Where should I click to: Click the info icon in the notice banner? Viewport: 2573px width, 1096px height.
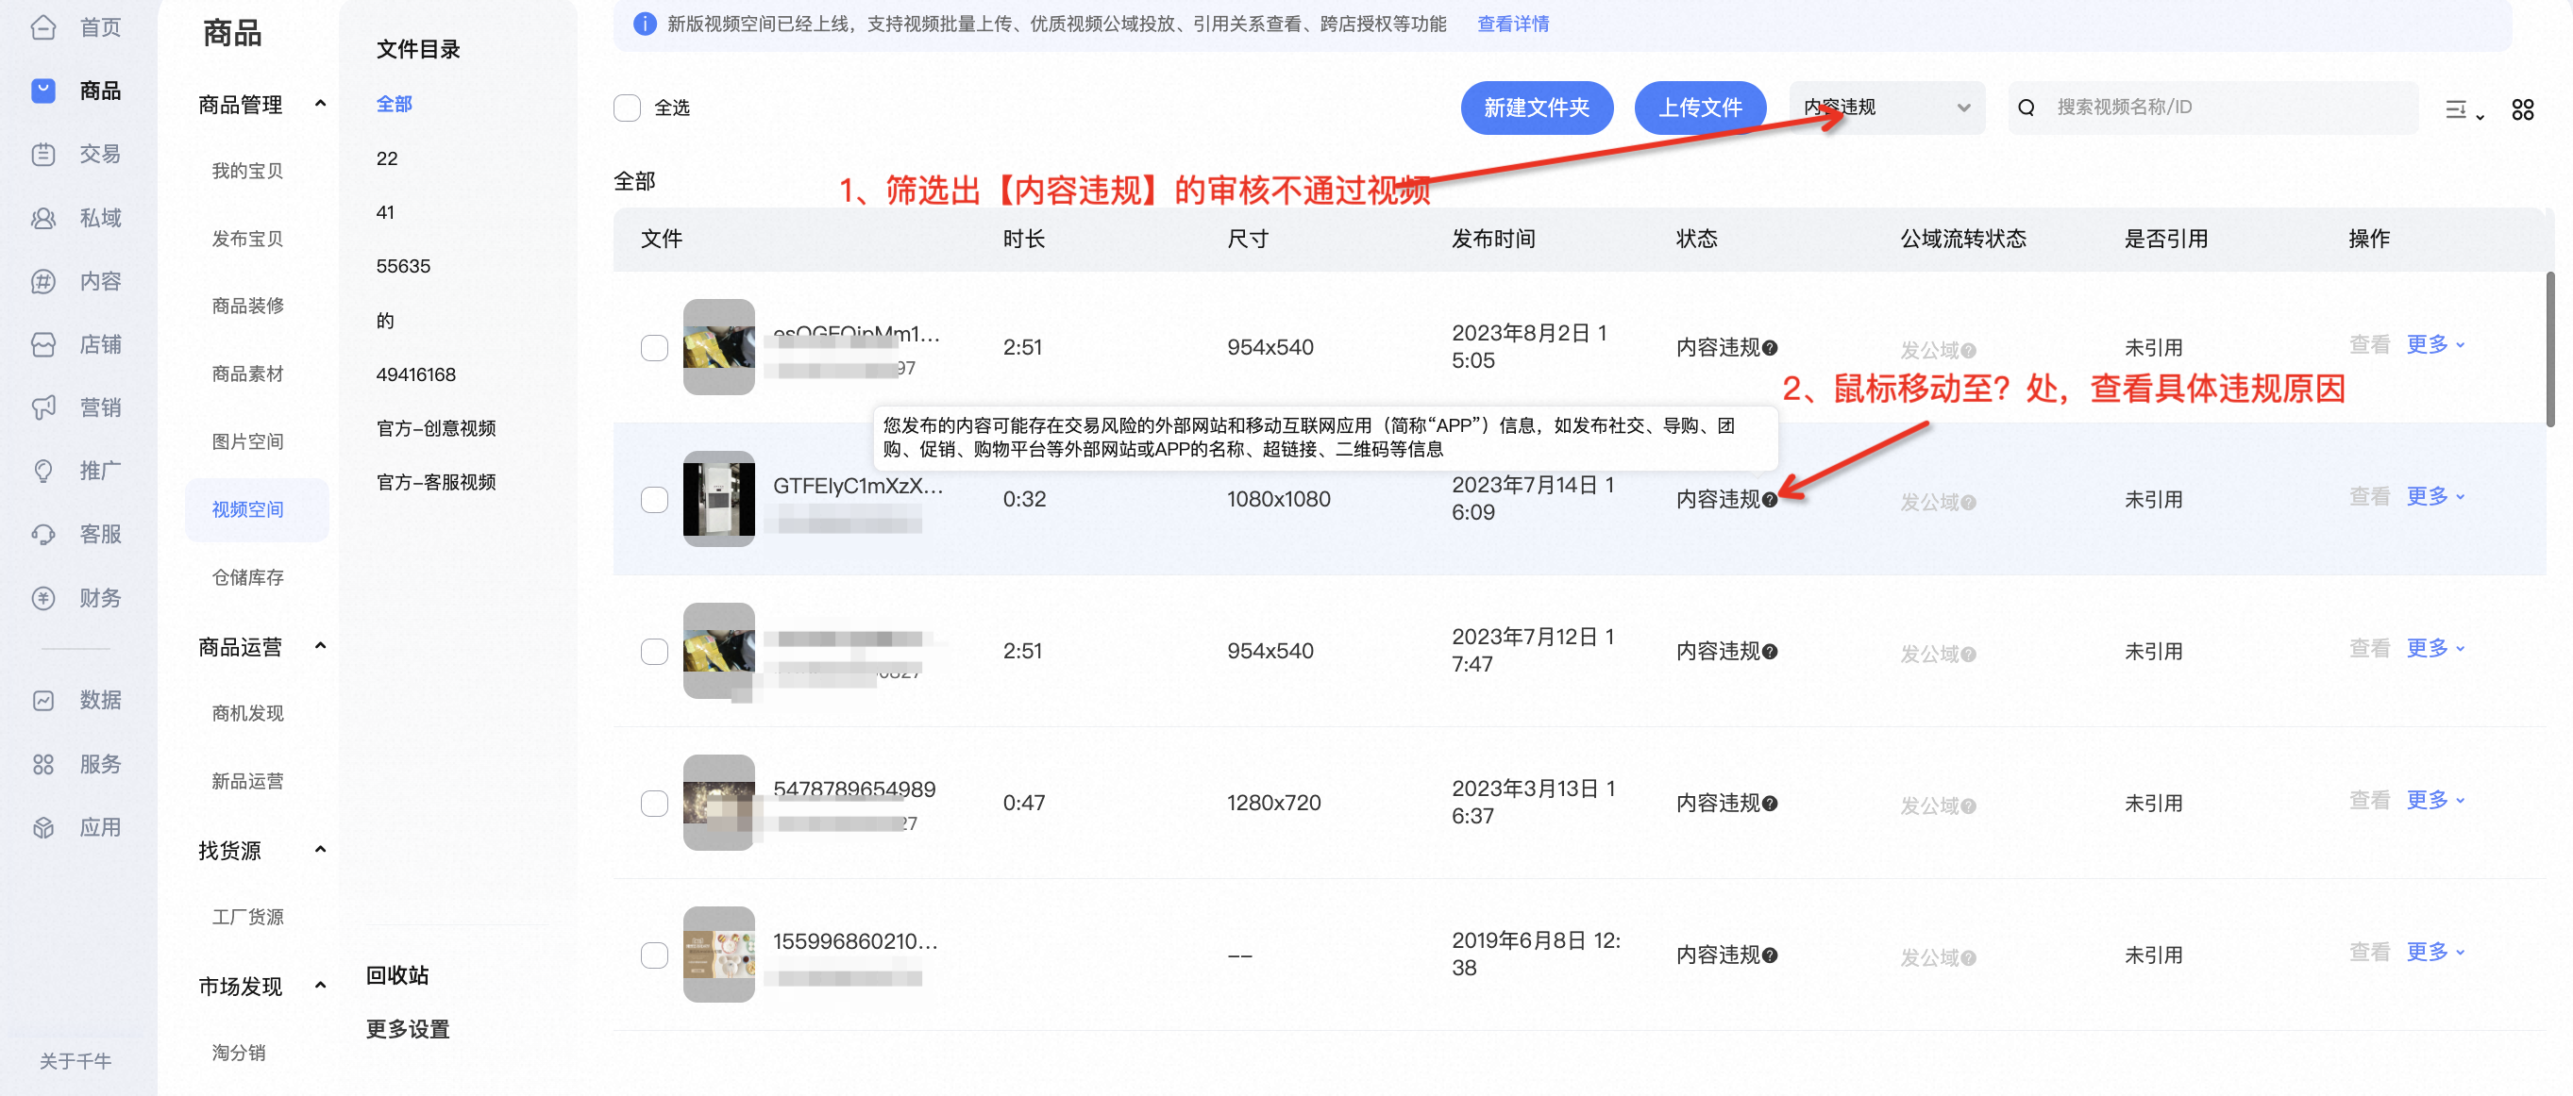[646, 23]
